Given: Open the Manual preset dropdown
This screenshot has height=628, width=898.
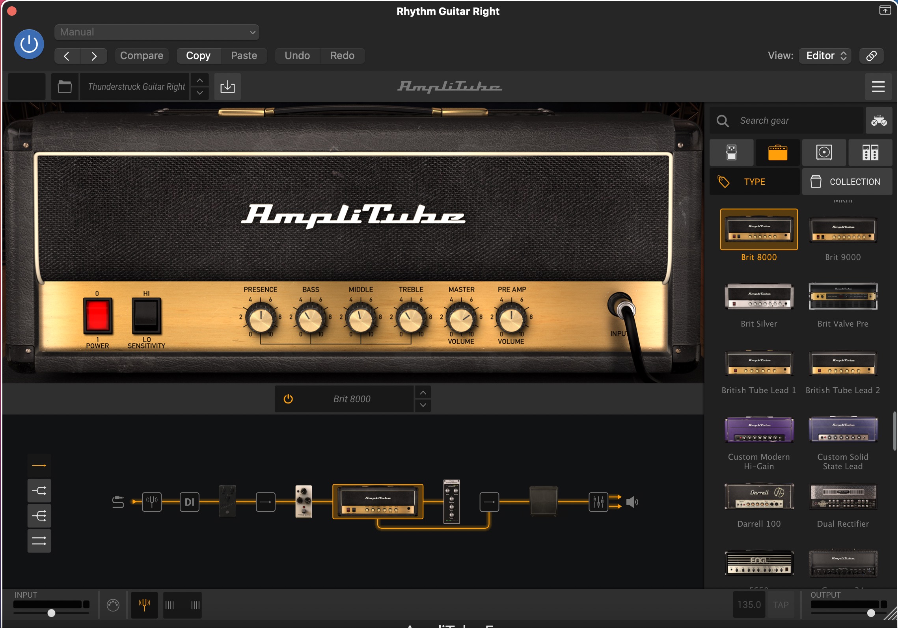Looking at the screenshot, I should coord(157,32).
